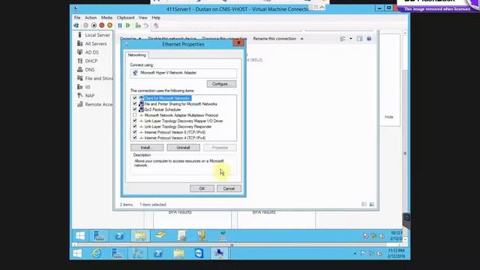Toggle Link-Layer Topology Discovery Responder checkbox
The image size is (480, 270).
click(x=135, y=127)
